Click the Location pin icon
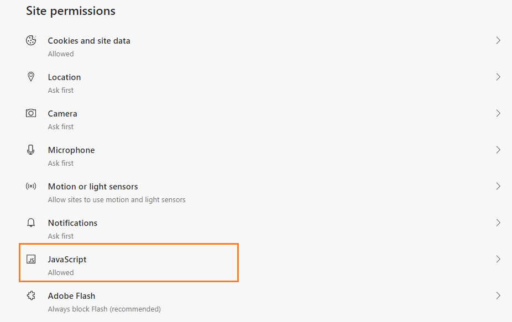The image size is (512, 322). click(x=31, y=77)
